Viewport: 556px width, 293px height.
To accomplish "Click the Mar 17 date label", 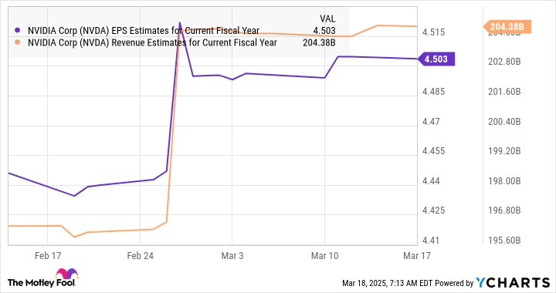I will coord(417,255).
